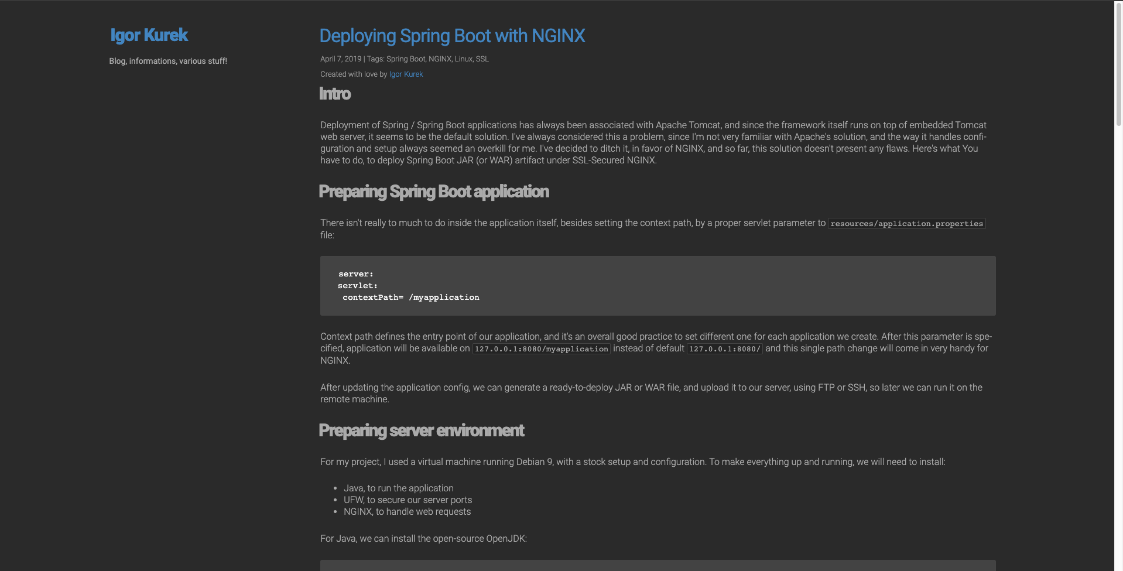Screen dimensions: 1123x571
Task: Click the server: code line
Action: pyautogui.click(x=355, y=274)
